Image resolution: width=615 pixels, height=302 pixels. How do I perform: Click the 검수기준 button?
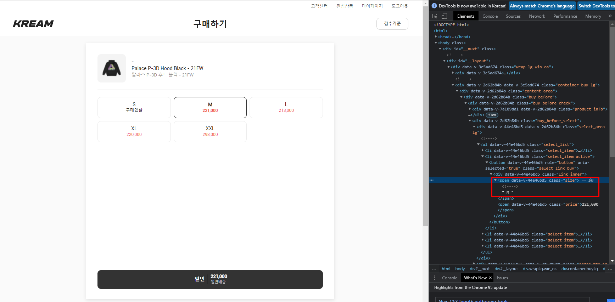point(392,24)
